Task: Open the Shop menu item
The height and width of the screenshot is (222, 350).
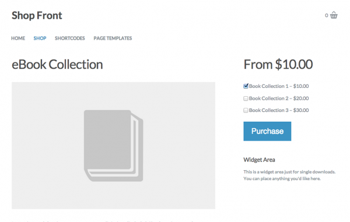Action: point(40,38)
